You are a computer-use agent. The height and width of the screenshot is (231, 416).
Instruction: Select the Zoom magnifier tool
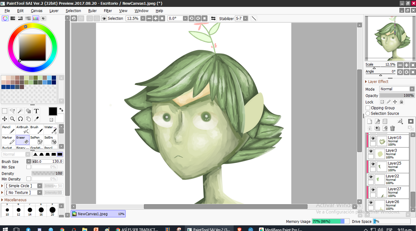click(12, 119)
